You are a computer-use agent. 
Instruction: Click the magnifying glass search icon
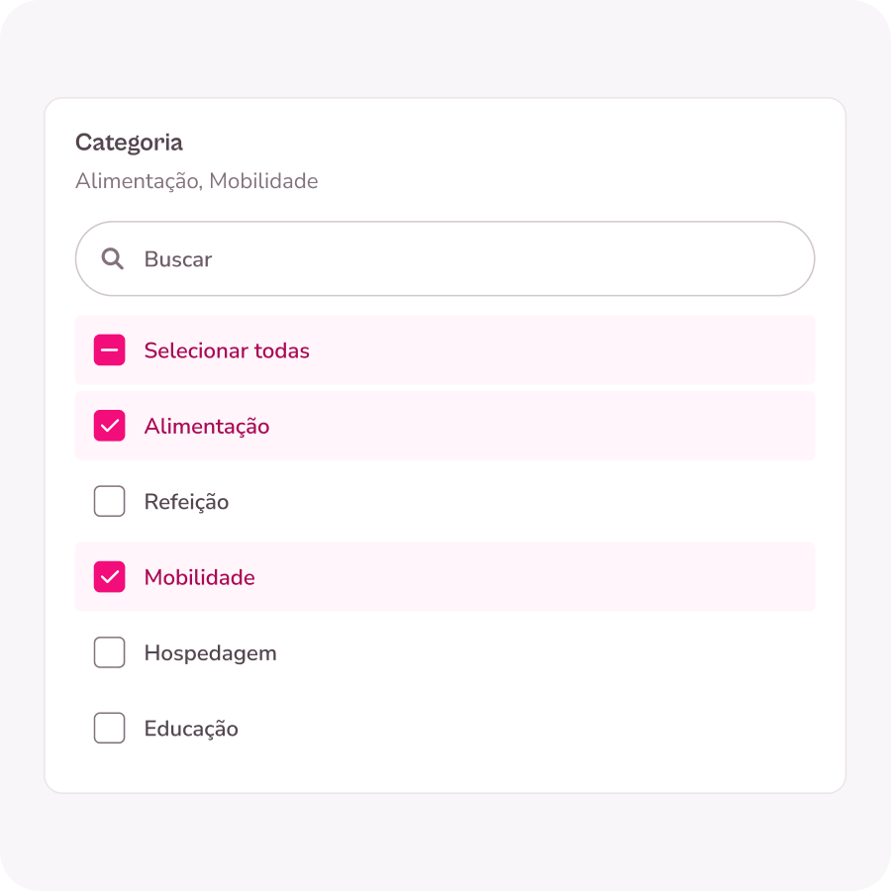[113, 259]
